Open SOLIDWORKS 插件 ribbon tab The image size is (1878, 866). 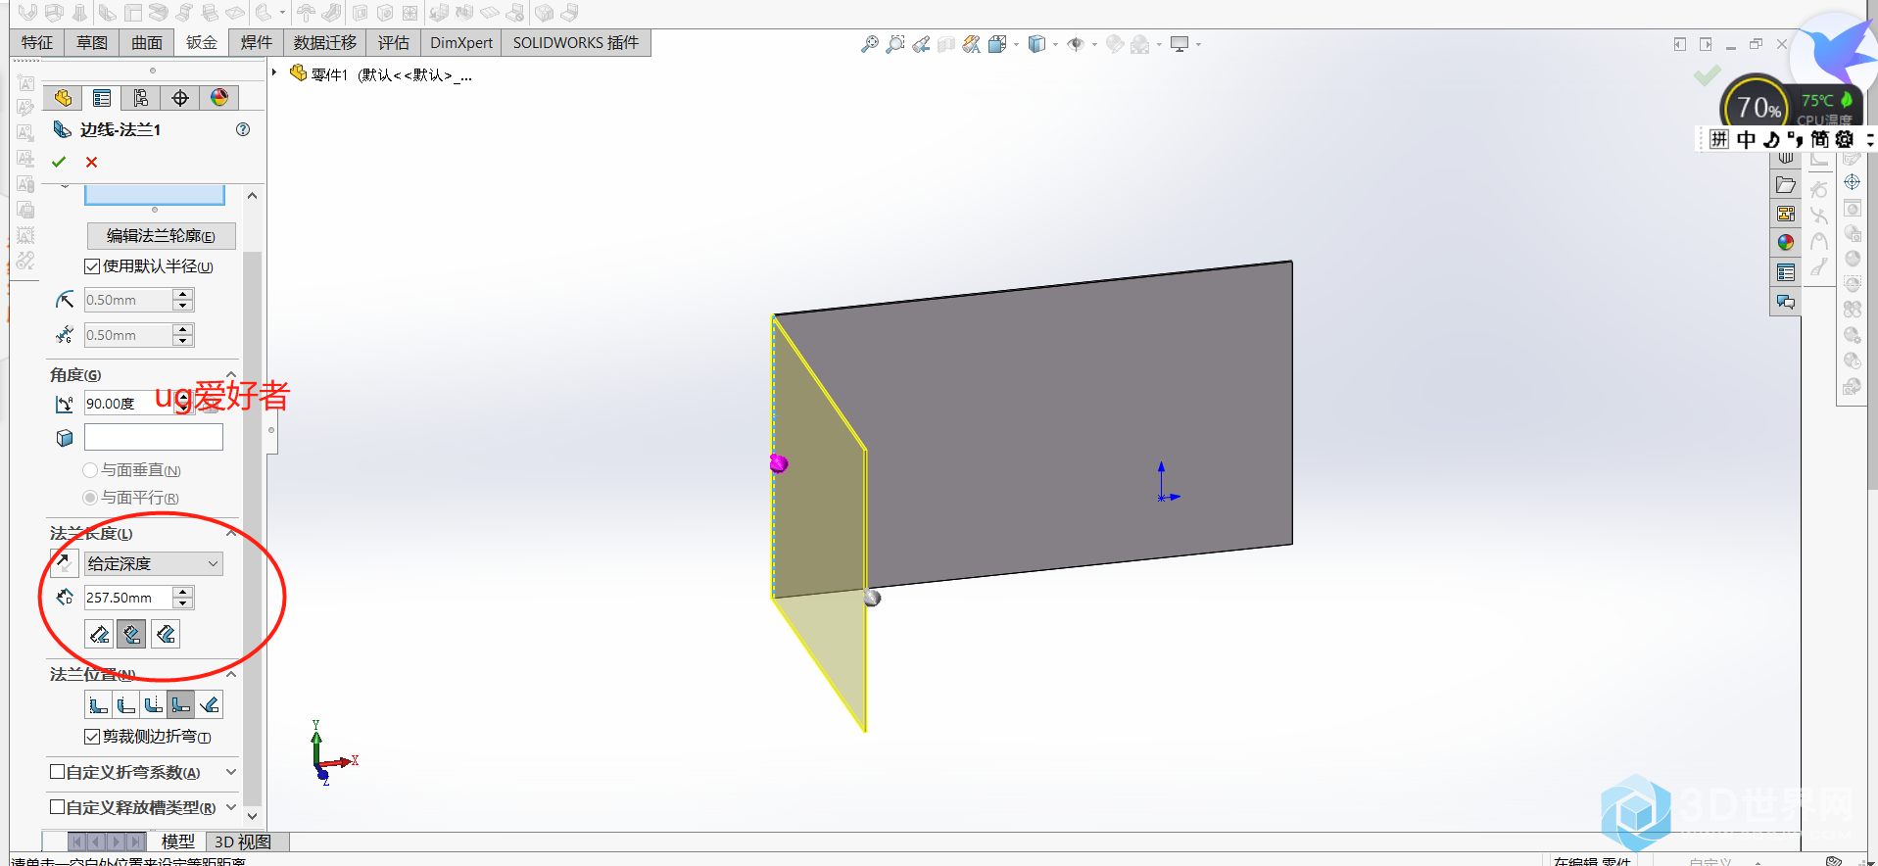576,43
